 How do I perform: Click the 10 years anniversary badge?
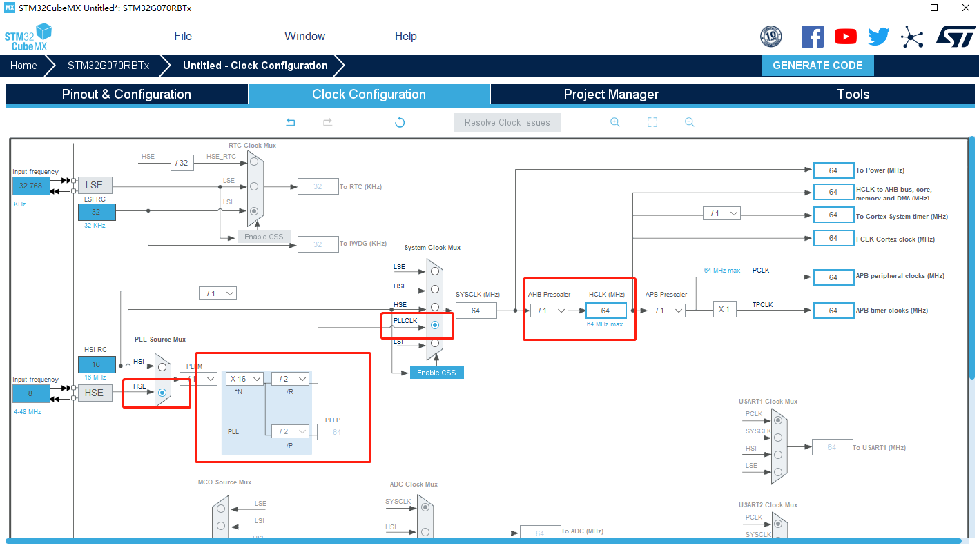tap(770, 37)
